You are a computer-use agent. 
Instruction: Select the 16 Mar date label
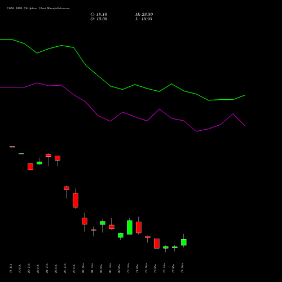(x=164, y=268)
